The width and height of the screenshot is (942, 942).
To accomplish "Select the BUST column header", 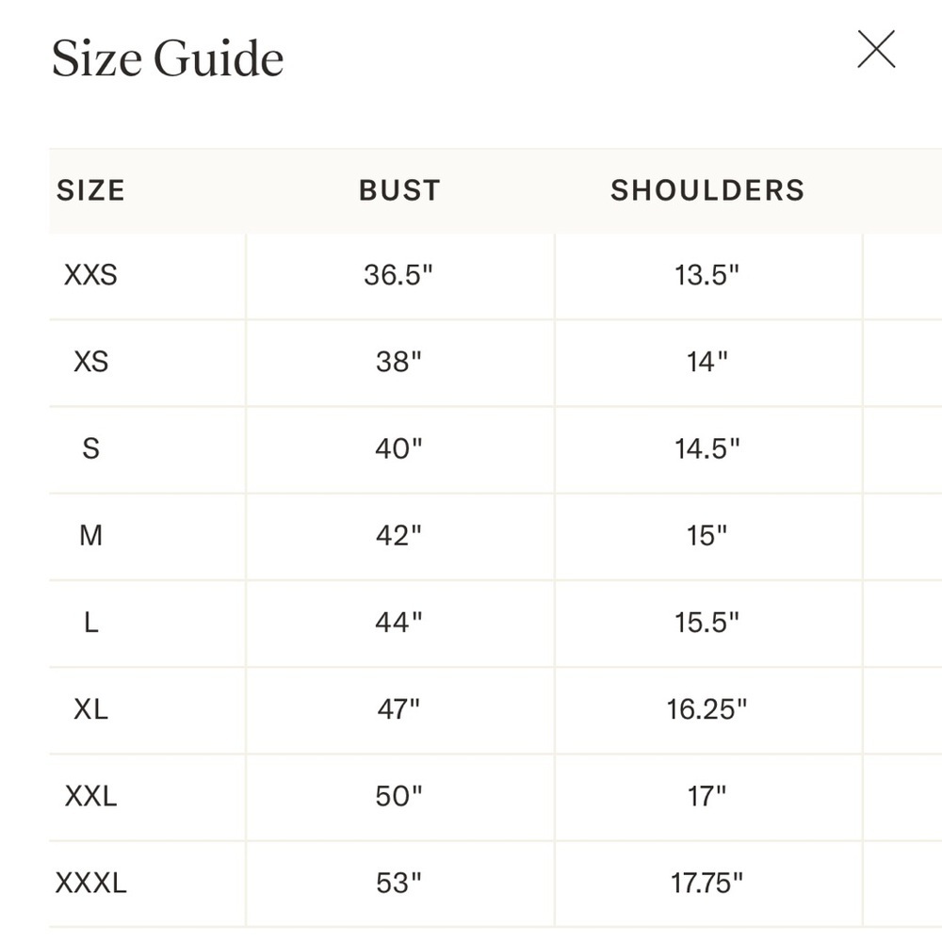I will [399, 190].
